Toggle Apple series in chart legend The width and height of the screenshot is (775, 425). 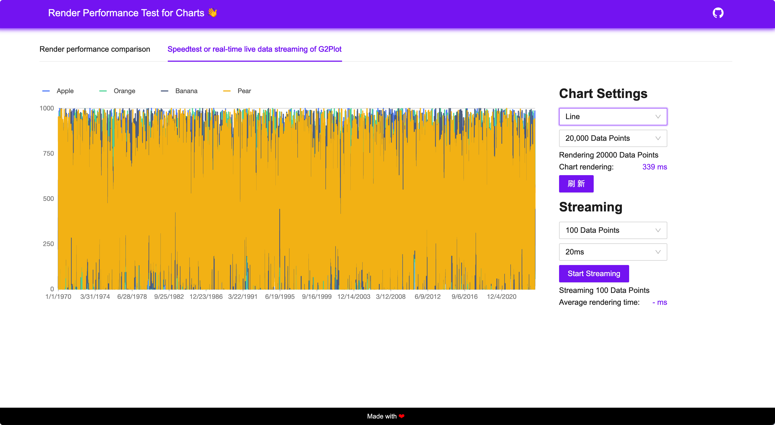pyautogui.click(x=65, y=91)
